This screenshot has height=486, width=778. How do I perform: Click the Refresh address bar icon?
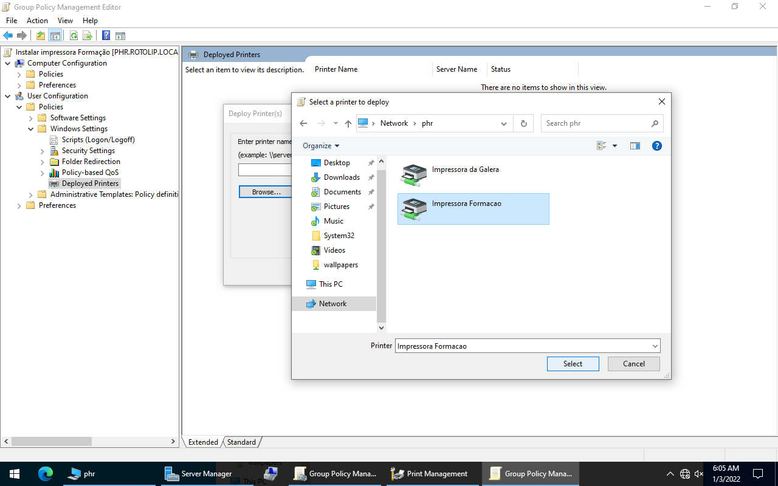point(523,123)
